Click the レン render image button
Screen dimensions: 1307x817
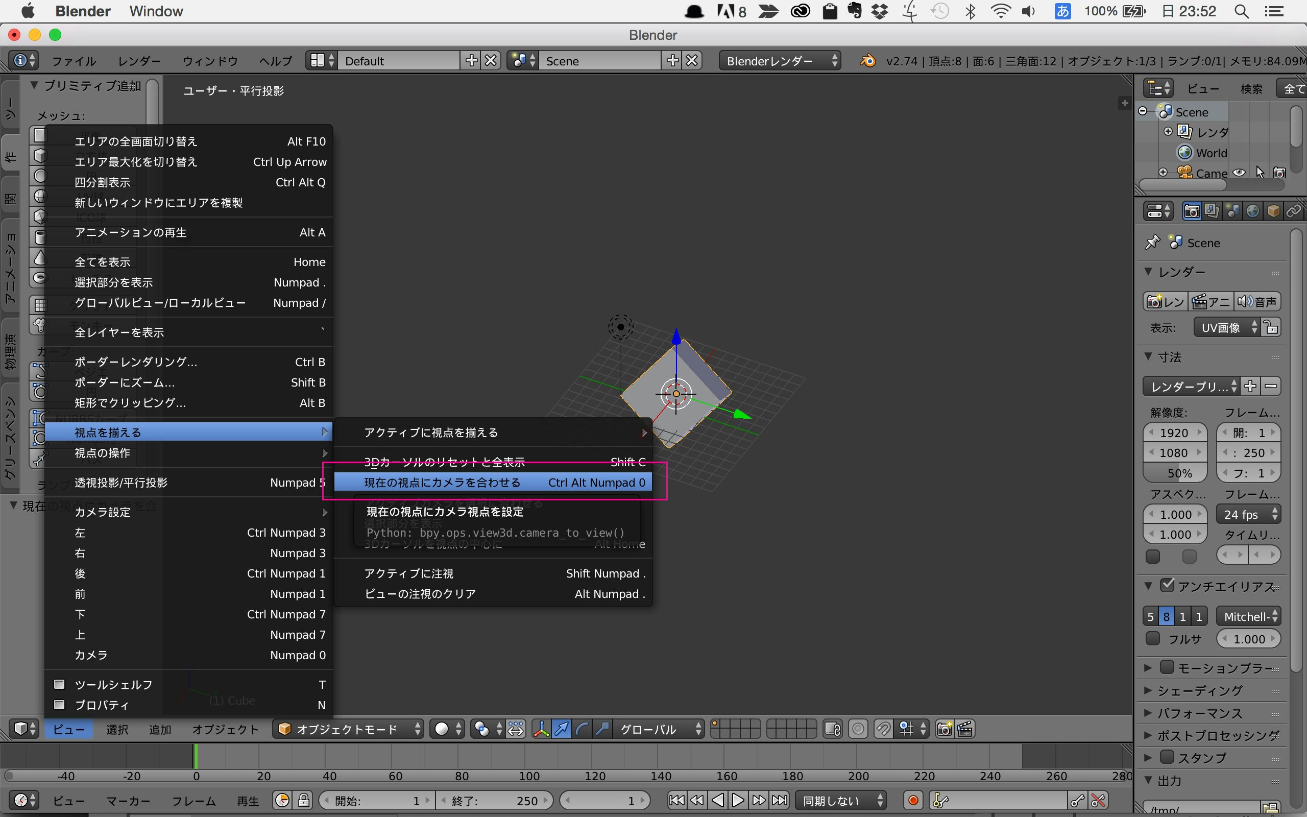[x=1165, y=301]
